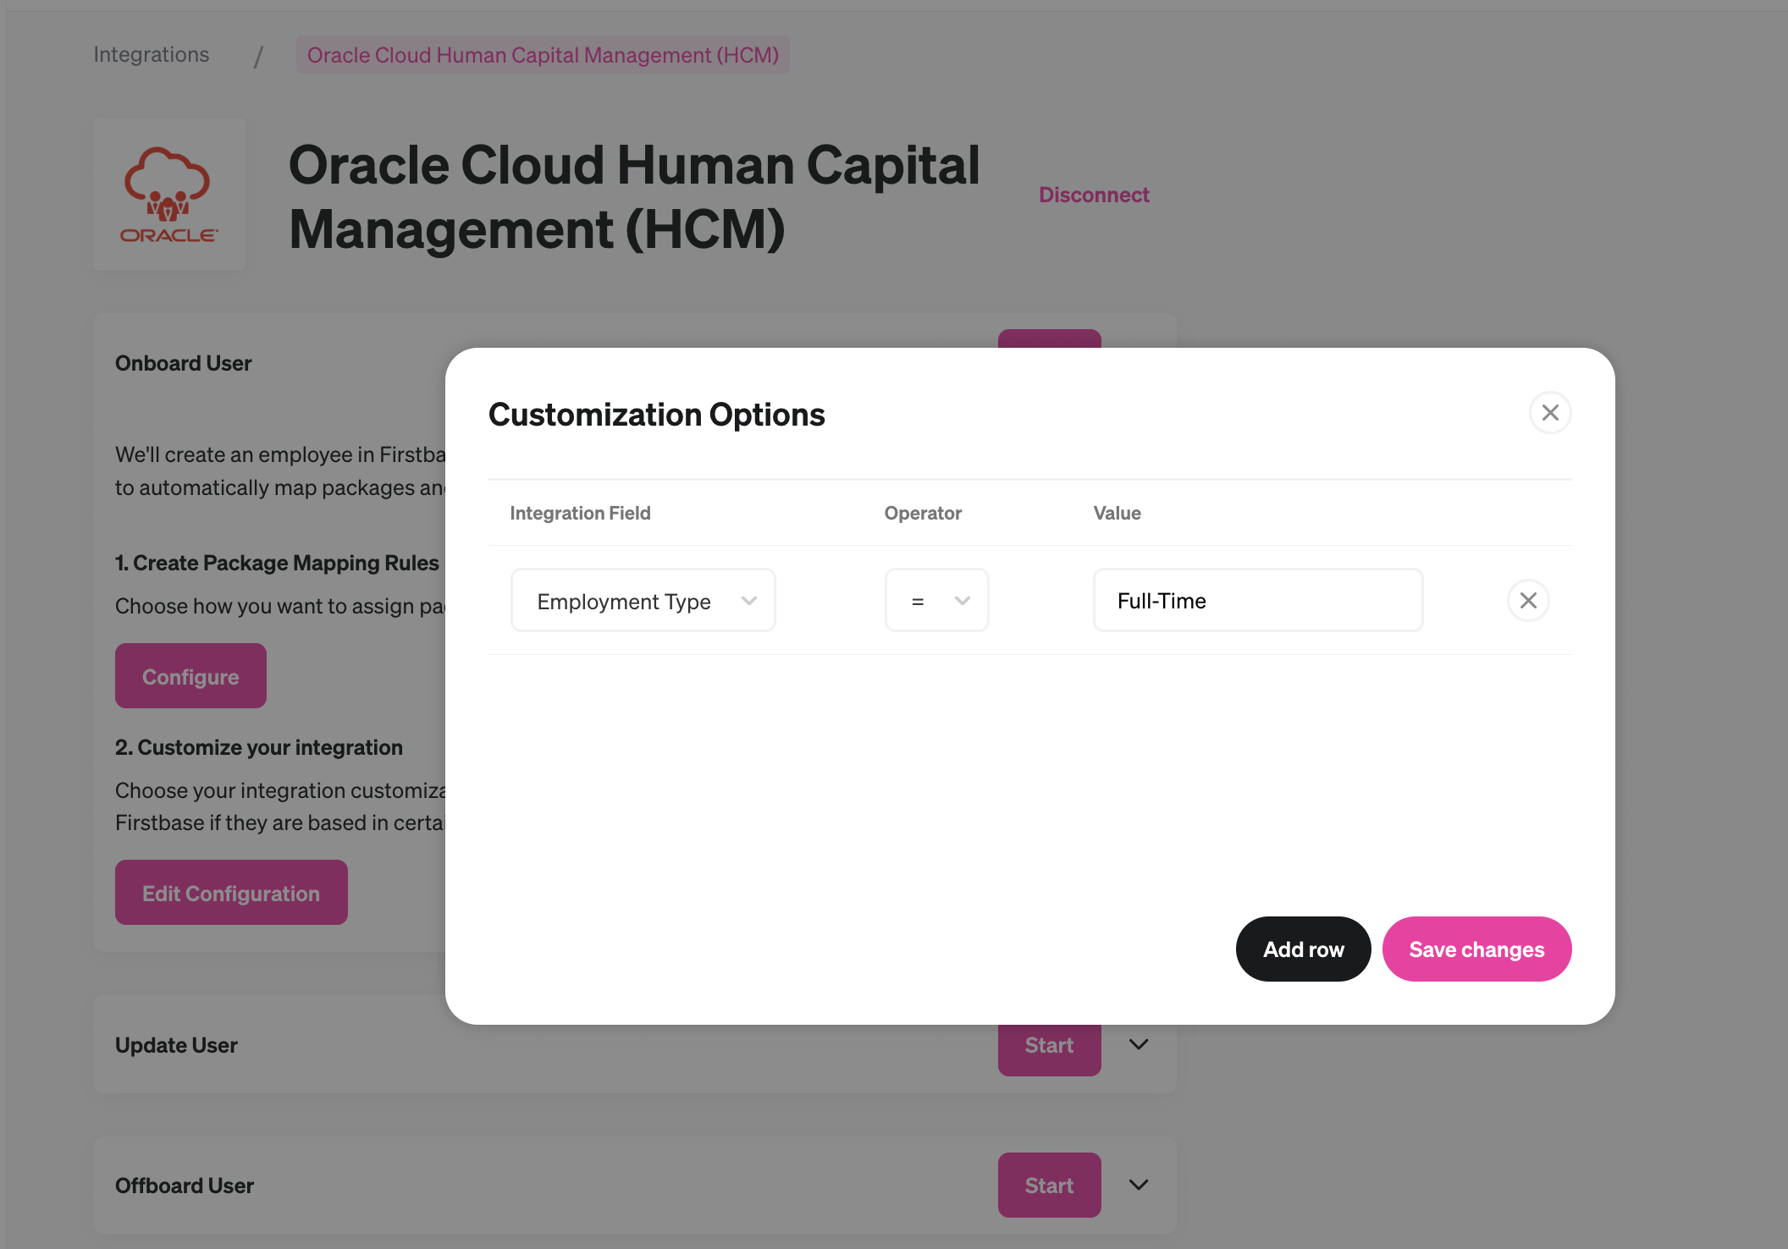Open the equals operator dropdown
1788x1249 pixels.
[x=937, y=601]
